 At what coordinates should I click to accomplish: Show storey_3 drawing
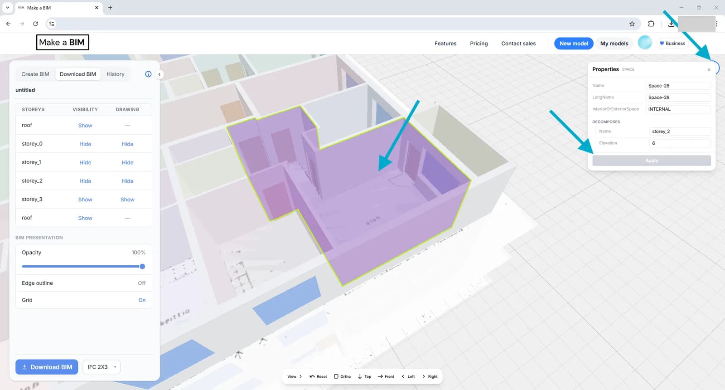(x=127, y=200)
